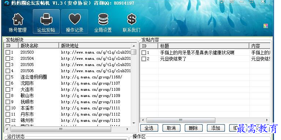Select the post title 元旦快结束了
Image resolution: width=281 pixels, height=140 pixels.
click(x=173, y=59)
